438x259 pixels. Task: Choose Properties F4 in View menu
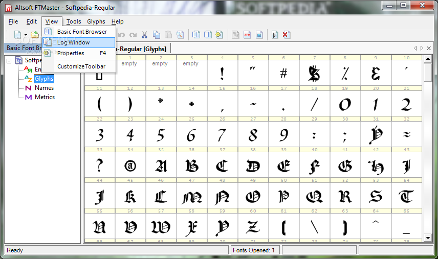[x=79, y=53]
